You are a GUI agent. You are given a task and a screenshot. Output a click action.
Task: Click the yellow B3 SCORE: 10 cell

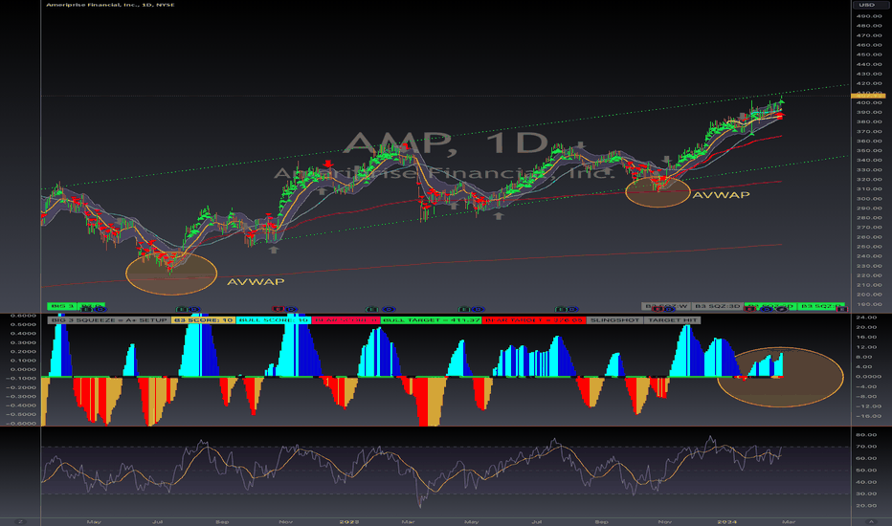pyautogui.click(x=203, y=320)
